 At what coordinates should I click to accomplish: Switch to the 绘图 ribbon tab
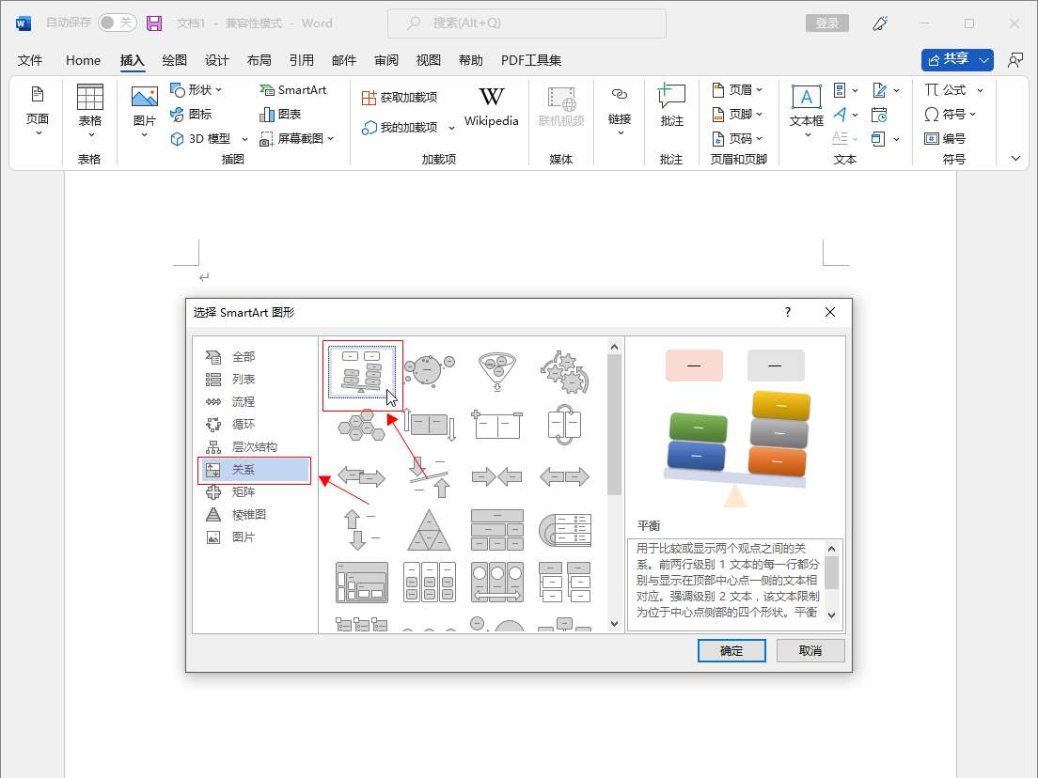click(x=174, y=60)
